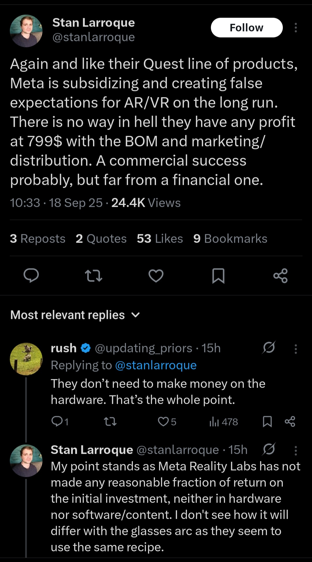Bookmark rush's reply
This screenshot has width=312, height=562.
(267, 422)
